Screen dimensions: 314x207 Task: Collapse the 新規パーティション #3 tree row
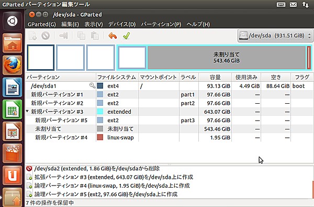point(27,111)
